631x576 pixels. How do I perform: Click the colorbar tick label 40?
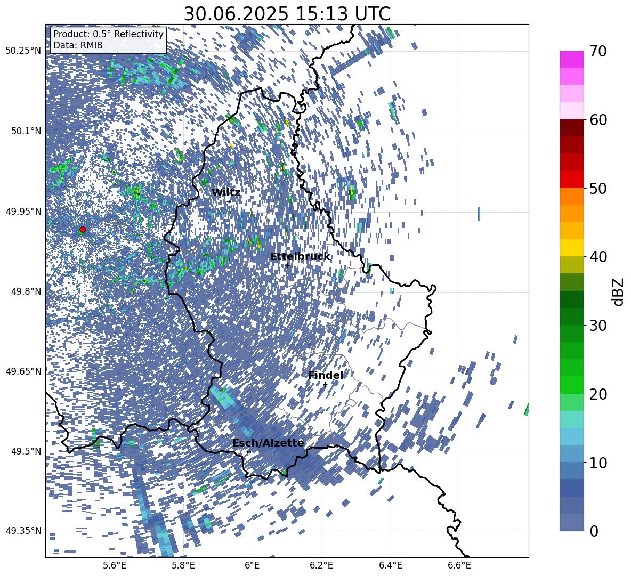(598, 257)
